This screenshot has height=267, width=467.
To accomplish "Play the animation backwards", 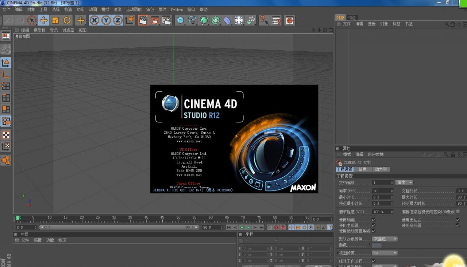I will pyautogui.click(x=242, y=227).
